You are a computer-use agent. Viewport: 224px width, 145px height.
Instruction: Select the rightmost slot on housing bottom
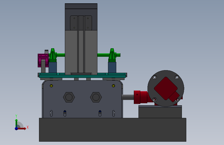(113, 114)
